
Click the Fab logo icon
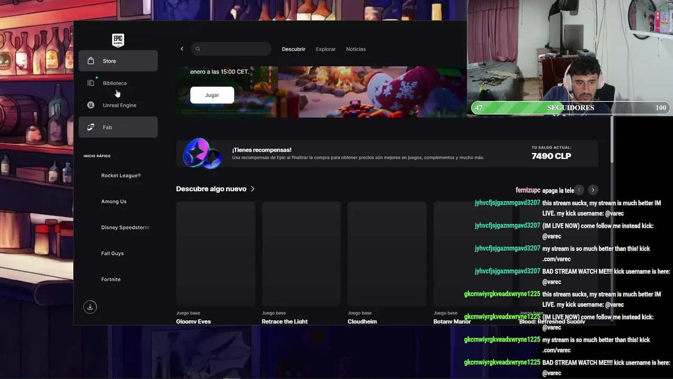point(90,127)
